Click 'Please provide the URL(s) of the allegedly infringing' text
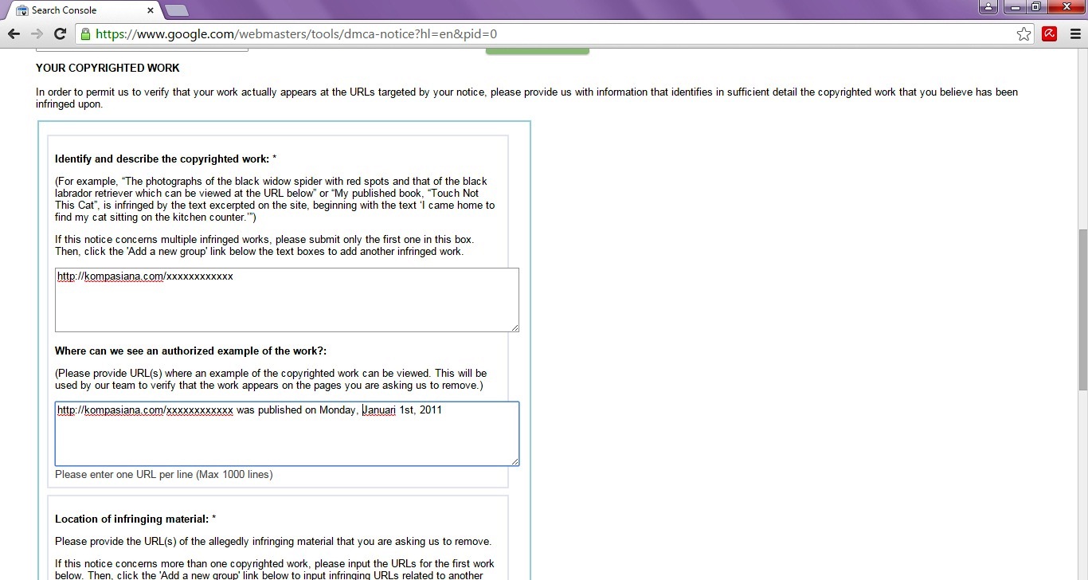 [273, 541]
